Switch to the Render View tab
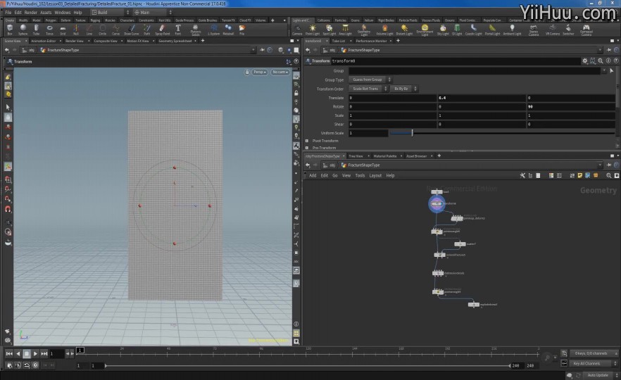Image resolution: width=621 pixels, height=380 pixels. pyautogui.click(x=75, y=41)
